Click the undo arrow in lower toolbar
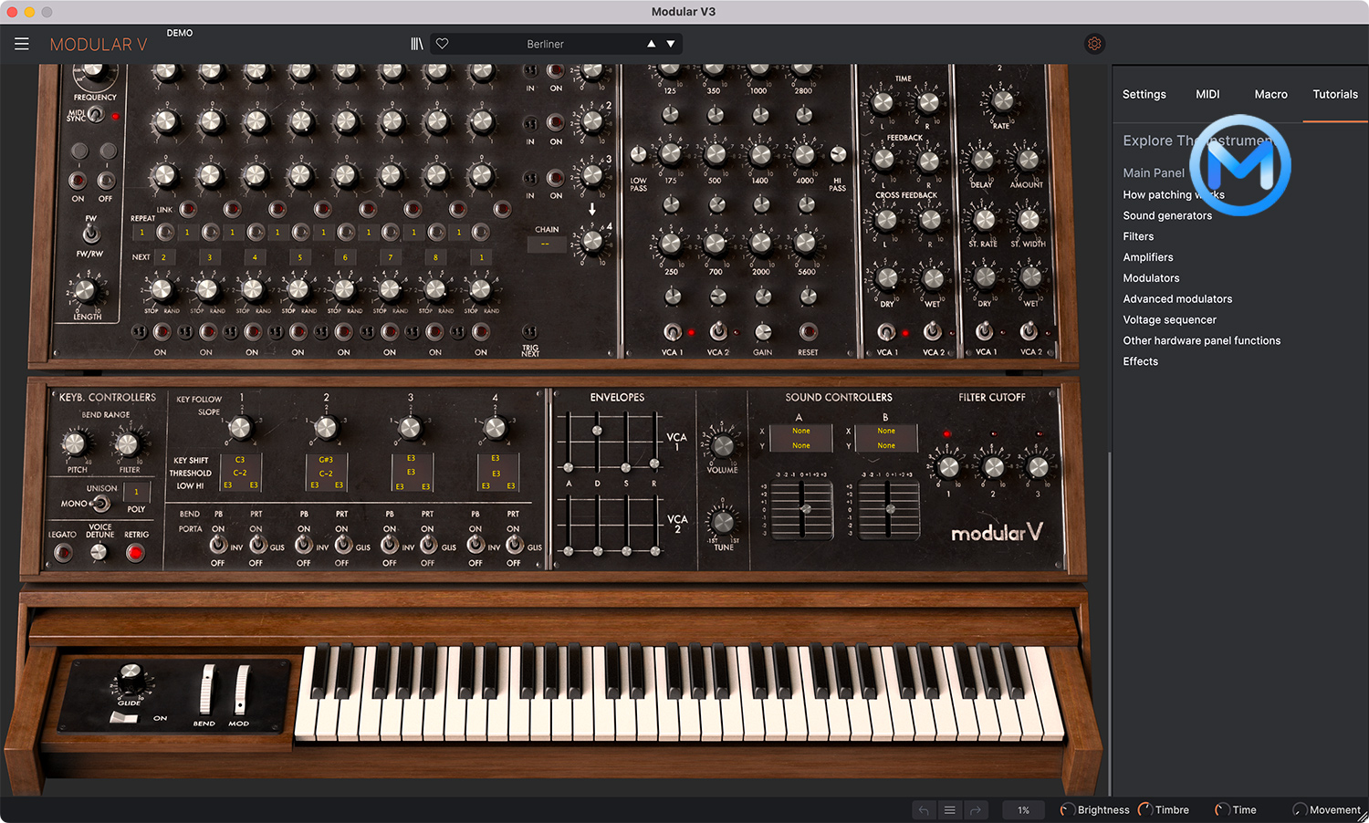This screenshot has width=1369, height=823. point(924,810)
